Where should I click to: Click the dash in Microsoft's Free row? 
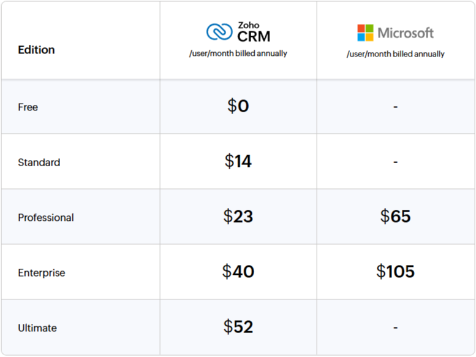coord(396,107)
